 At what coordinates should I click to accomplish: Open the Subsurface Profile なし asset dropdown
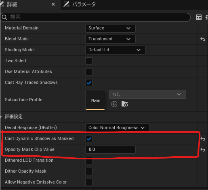(x=147, y=94)
